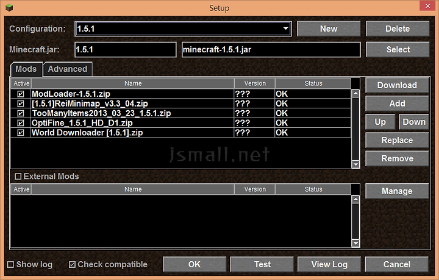Select the [1.5.1]ReiMinimap_v3.3_04.zip row
Image resolution: width=439 pixels, height=280 pixels.
181,103
